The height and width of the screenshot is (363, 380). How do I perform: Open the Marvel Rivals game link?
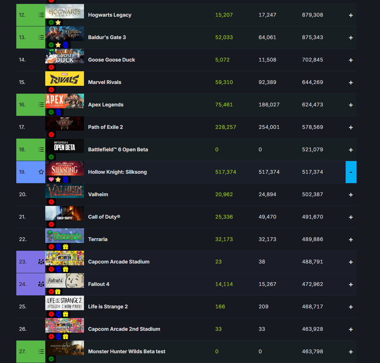(105, 83)
